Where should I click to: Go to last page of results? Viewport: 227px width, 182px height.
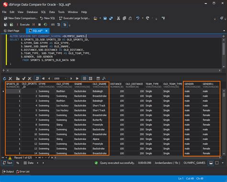77,79
